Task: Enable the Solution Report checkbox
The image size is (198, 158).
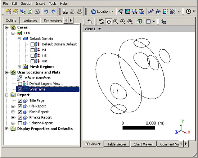Action: click(20, 123)
